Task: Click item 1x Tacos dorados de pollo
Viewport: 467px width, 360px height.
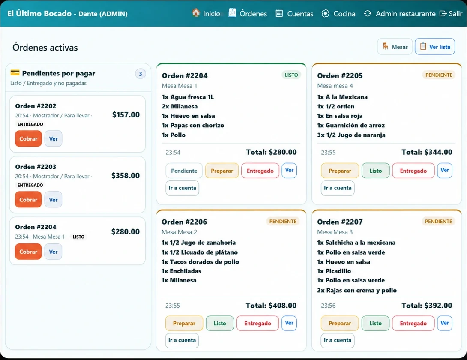Action: (200, 262)
